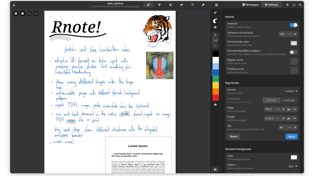Pick the dark blue stroke color
The width and height of the screenshot is (314, 176).
coord(215,73)
